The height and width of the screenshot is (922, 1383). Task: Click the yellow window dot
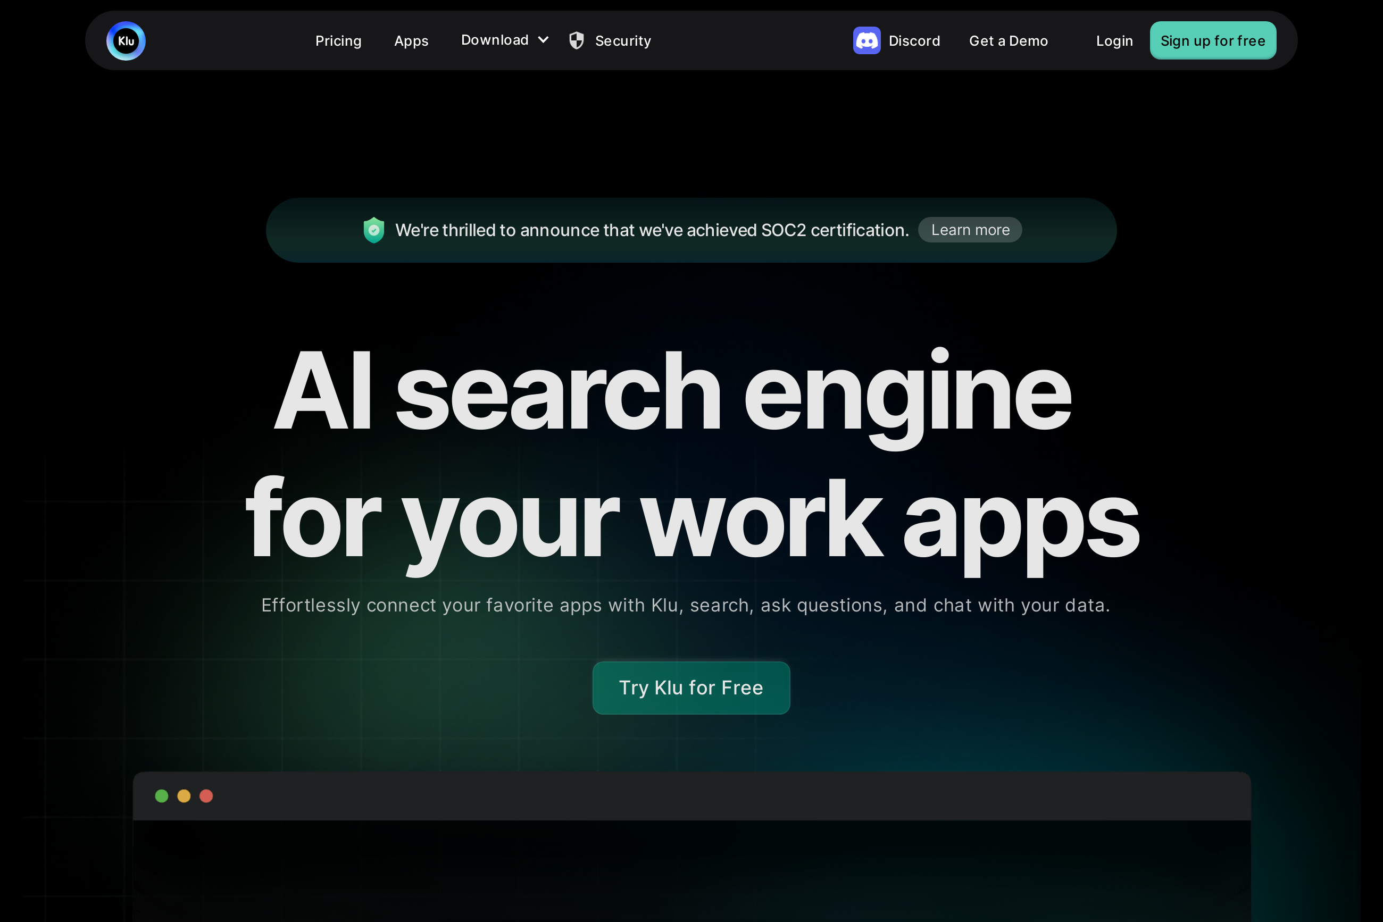pyautogui.click(x=184, y=795)
